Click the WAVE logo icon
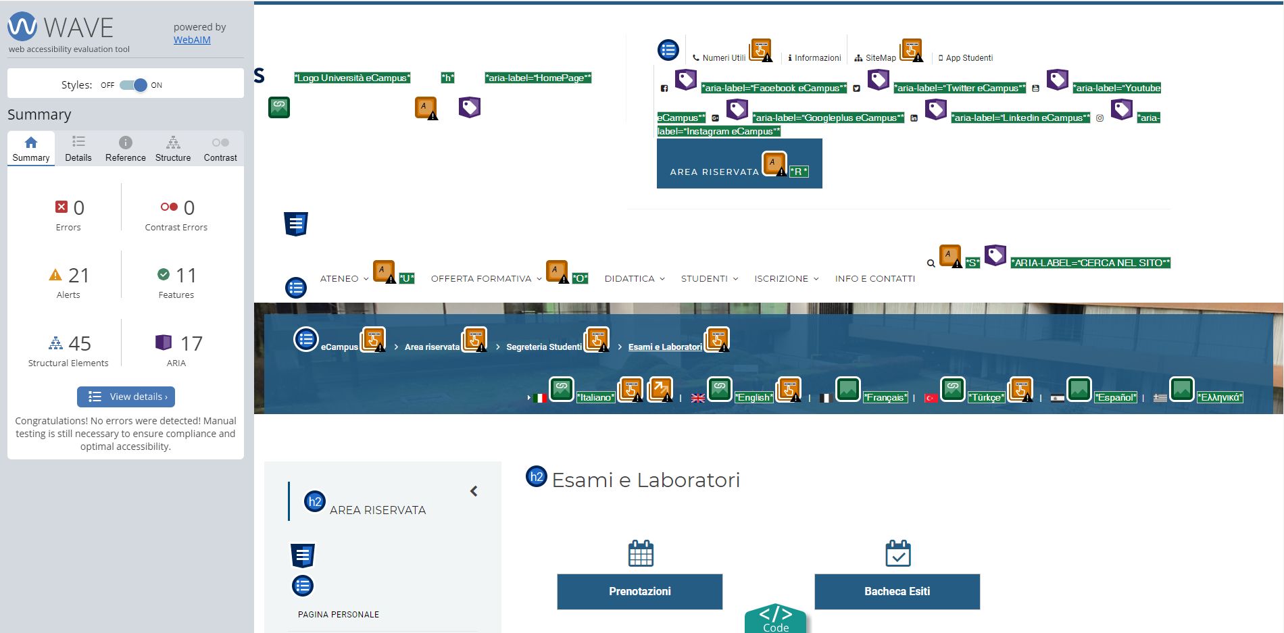The height and width of the screenshot is (633, 1284). pos(22,26)
